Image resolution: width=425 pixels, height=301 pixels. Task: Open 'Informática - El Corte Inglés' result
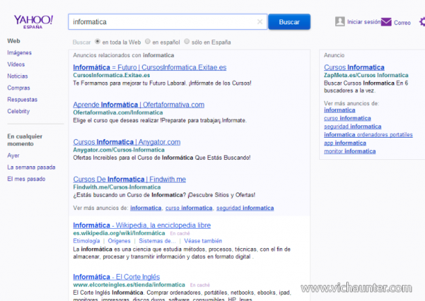[x=116, y=277]
